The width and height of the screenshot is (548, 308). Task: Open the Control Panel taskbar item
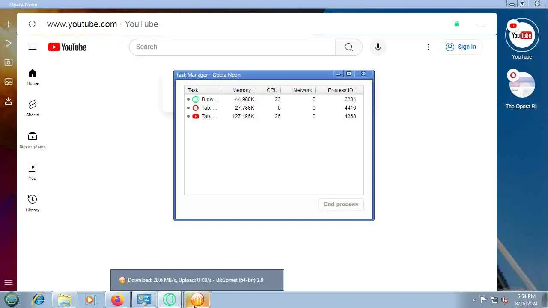(144, 299)
